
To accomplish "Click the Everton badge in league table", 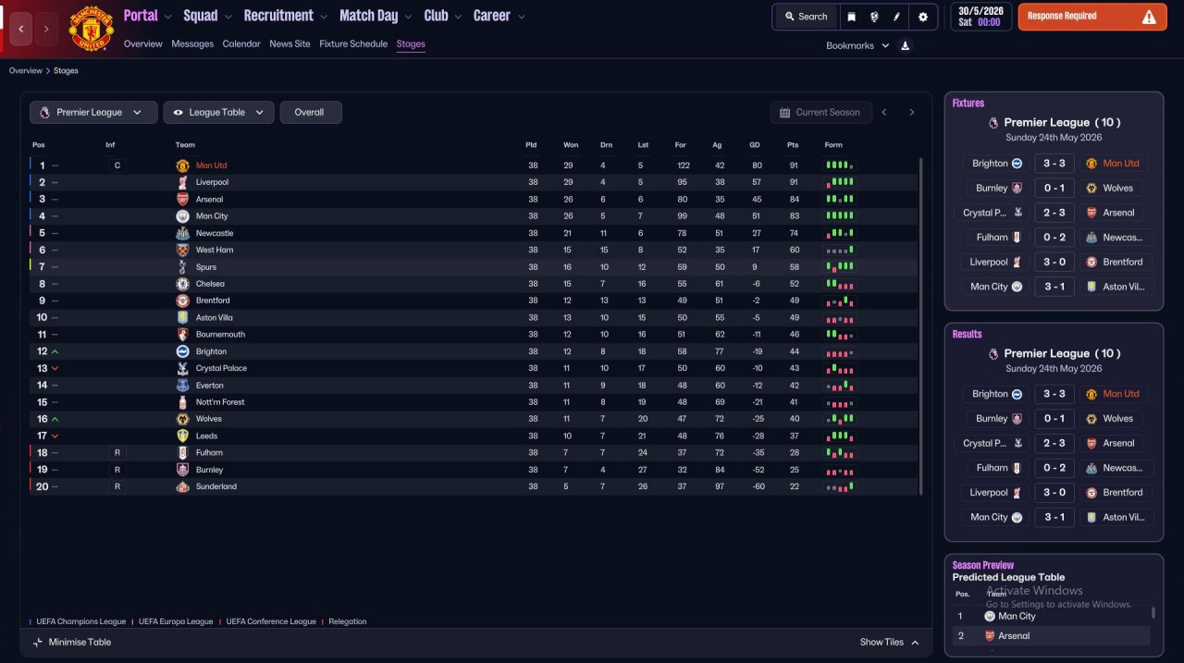I will (x=182, y=385).
